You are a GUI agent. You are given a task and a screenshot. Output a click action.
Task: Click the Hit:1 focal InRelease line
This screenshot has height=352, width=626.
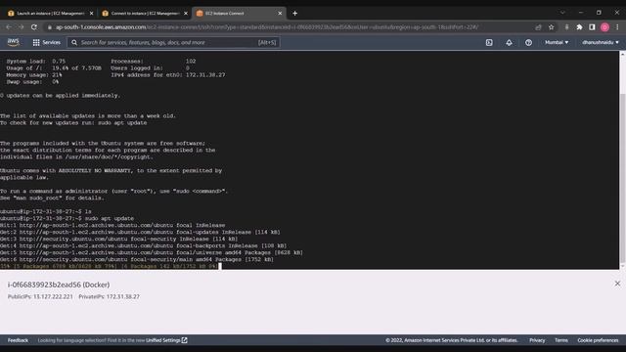(112, 225)
